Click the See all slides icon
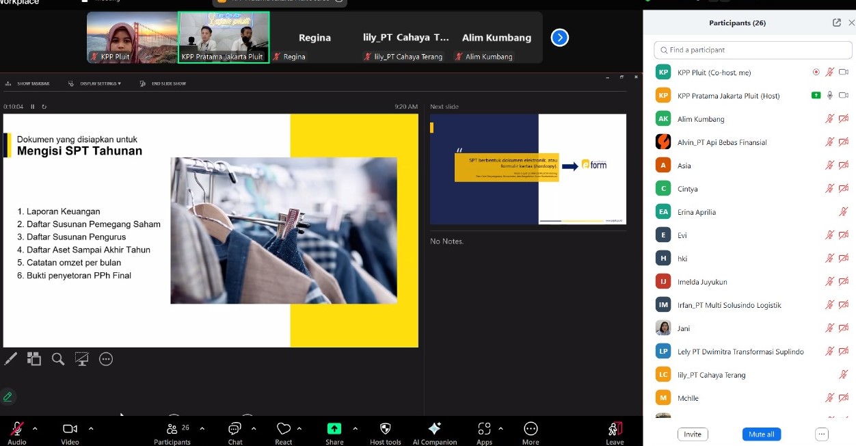 coord(34,358)
